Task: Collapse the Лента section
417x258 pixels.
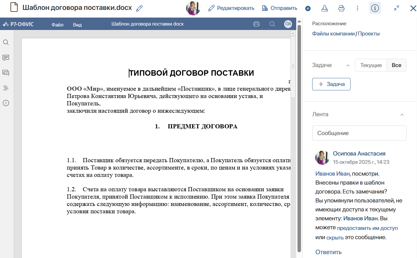Action: click(x=402, y=115)
